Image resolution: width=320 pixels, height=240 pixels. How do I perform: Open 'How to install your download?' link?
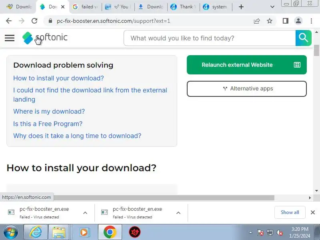[x=58, y=78]
